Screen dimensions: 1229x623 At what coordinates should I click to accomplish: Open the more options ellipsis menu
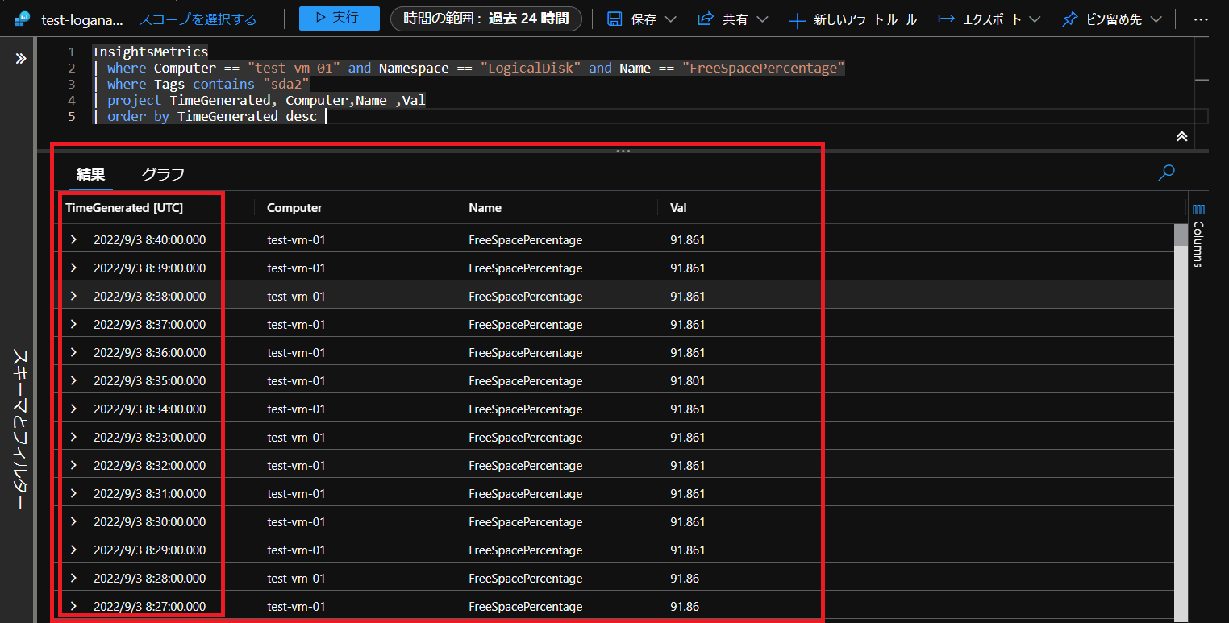(1201, 19)
